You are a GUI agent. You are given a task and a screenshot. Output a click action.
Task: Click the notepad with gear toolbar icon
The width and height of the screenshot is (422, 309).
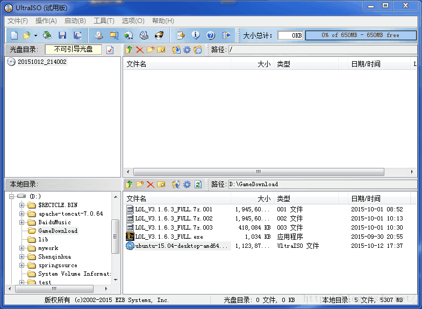[x=181, y=35]
